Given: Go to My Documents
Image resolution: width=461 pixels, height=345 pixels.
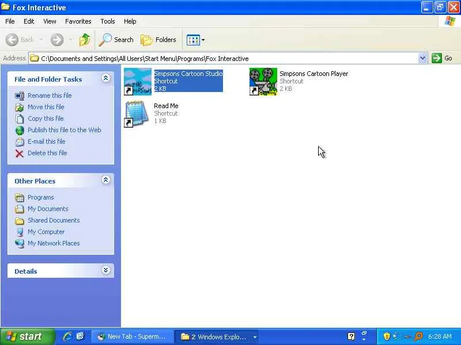Looking at the screenshot, I should (48, 209).
